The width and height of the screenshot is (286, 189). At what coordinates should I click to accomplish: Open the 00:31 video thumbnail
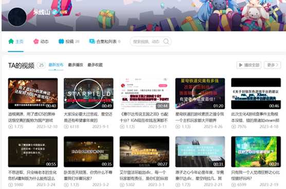200,151
